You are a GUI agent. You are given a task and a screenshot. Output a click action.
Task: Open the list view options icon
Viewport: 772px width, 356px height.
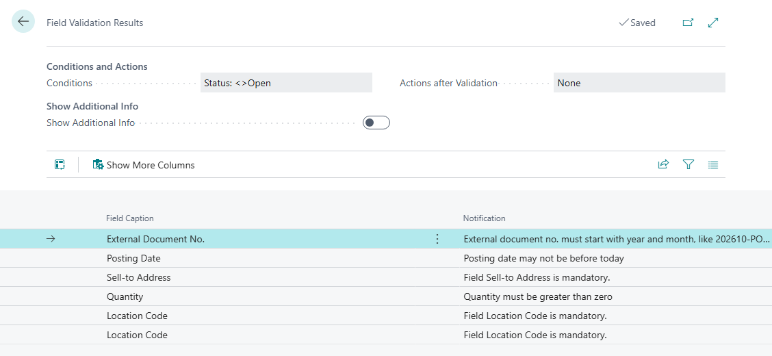point(713,165)
